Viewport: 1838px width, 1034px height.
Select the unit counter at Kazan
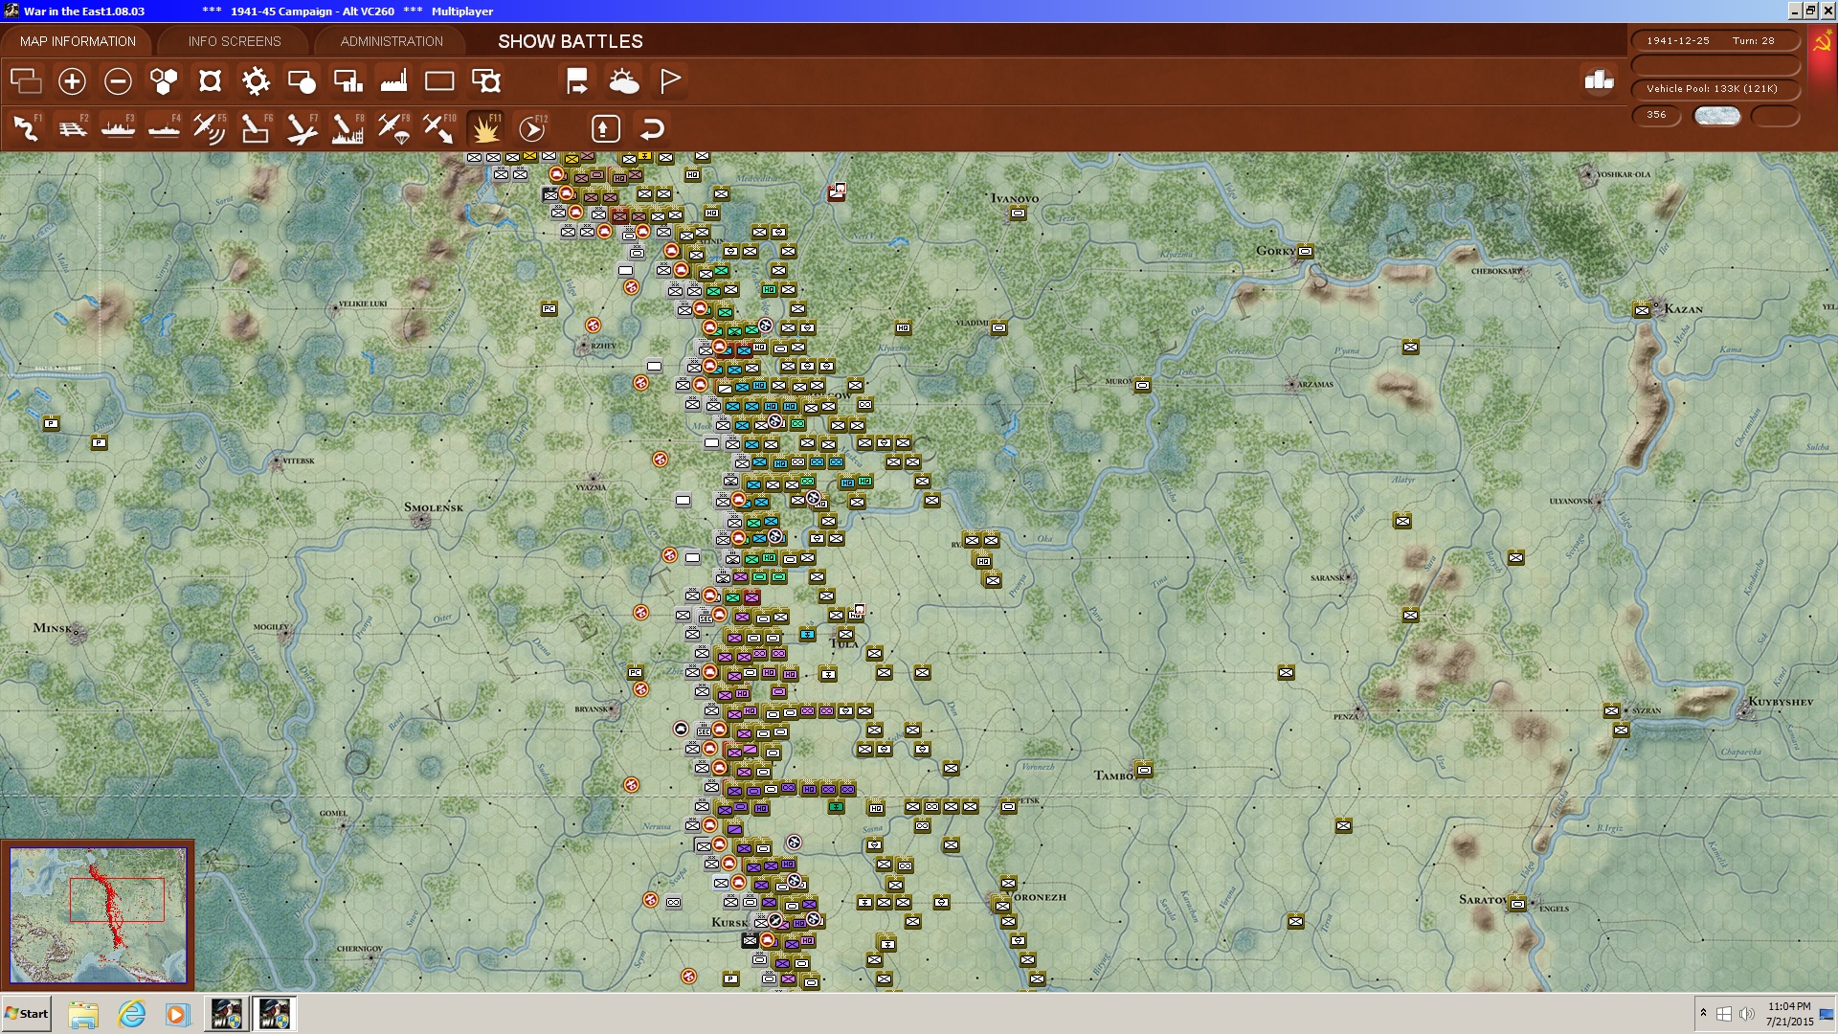(1643, 309)
